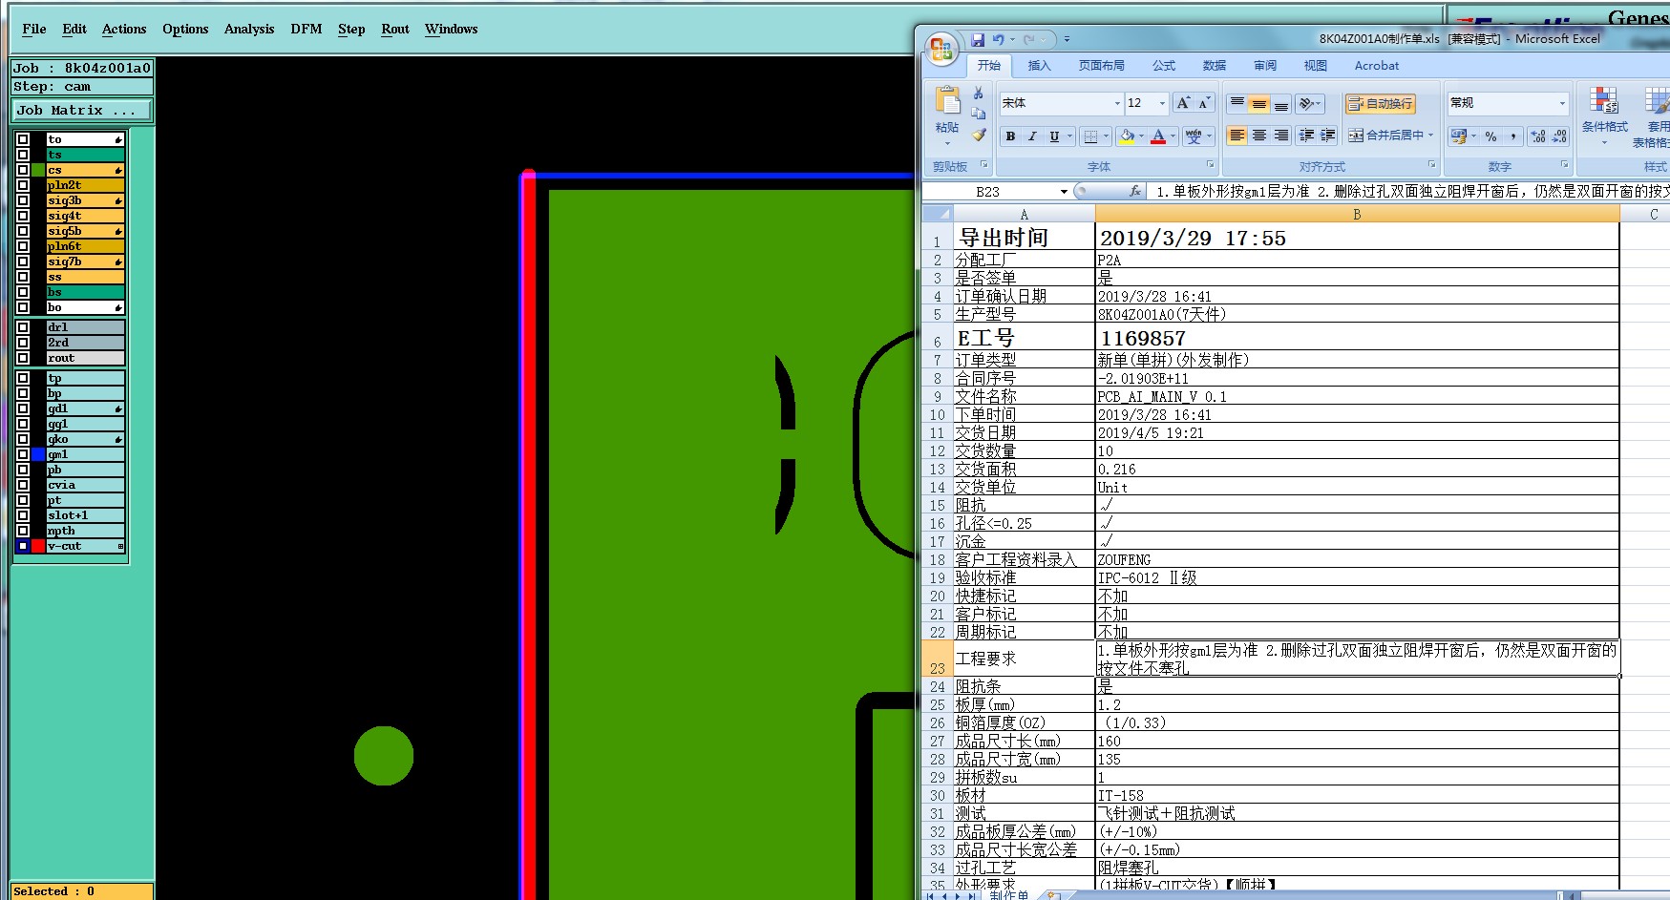Open the font size dropdown showing 12

click(1162, 103)
